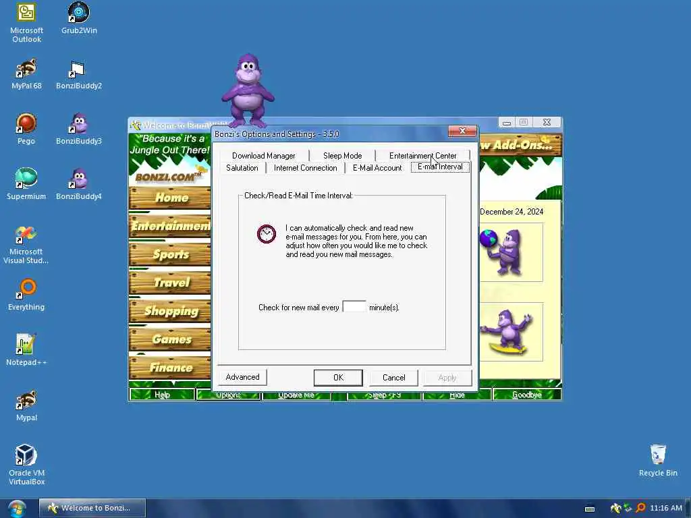
Task: Open Travel in Bonzi sidebar
Action: (170, 283)
